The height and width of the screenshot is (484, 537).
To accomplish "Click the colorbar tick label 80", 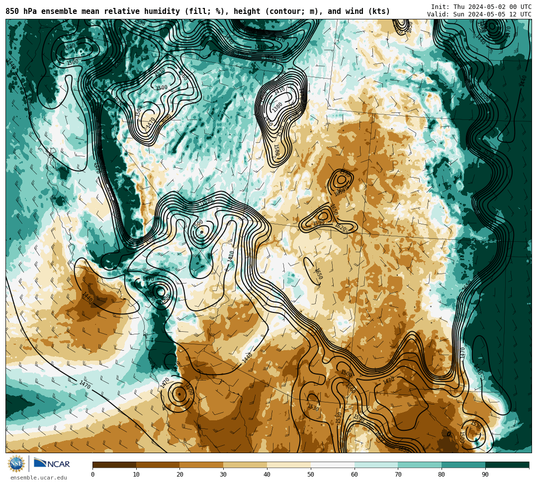I will coord(442,475).
